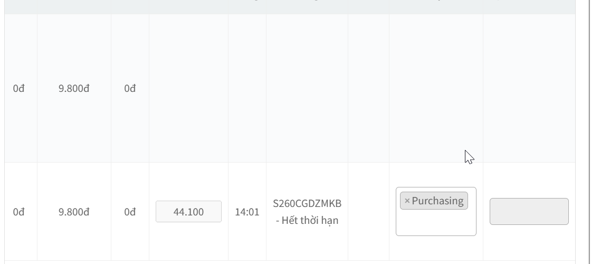The image size is (591, 264).
Task: Select the 14:01 time cell
Action: click(247, 212)
